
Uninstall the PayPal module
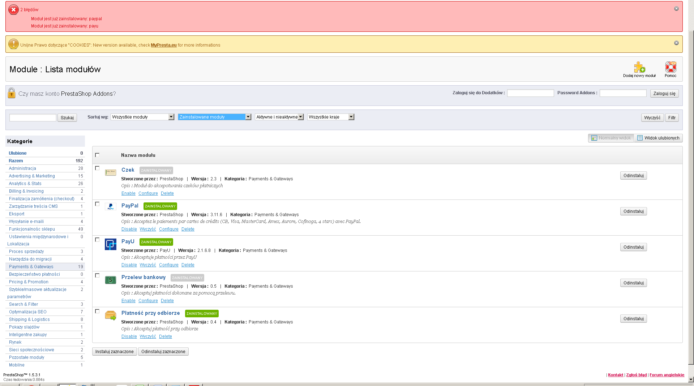coord(634,211)
